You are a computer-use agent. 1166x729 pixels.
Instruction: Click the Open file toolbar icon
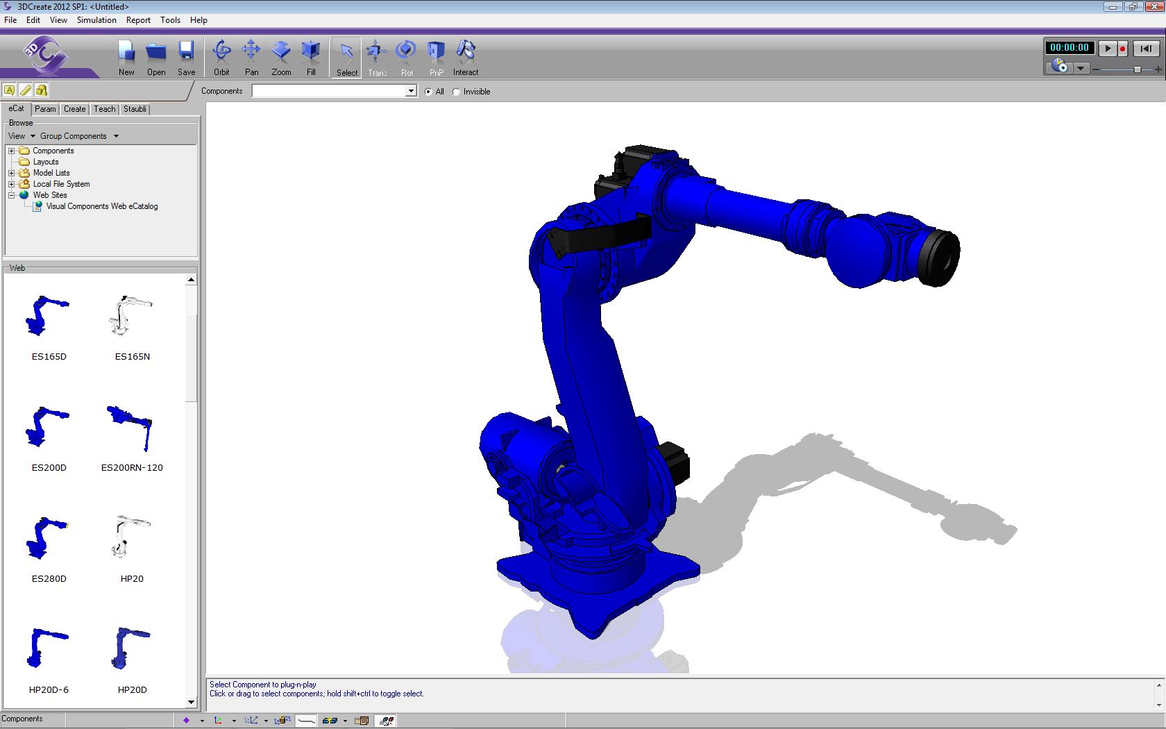(156, 57)
